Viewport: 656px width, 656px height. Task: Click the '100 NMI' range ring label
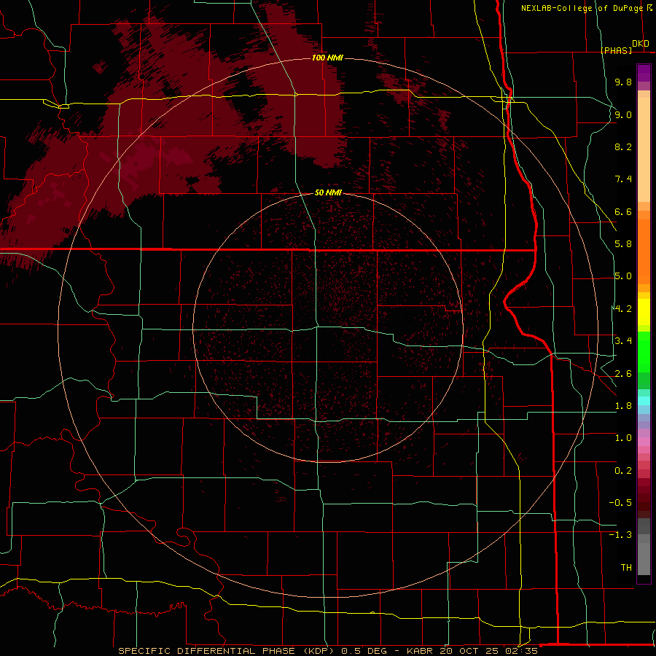pyautogui.click(x=327, y=58)
